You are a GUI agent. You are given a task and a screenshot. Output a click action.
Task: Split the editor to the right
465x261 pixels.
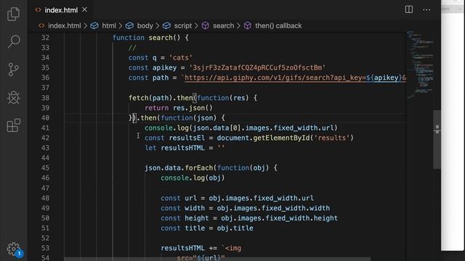tap(408, 9)
